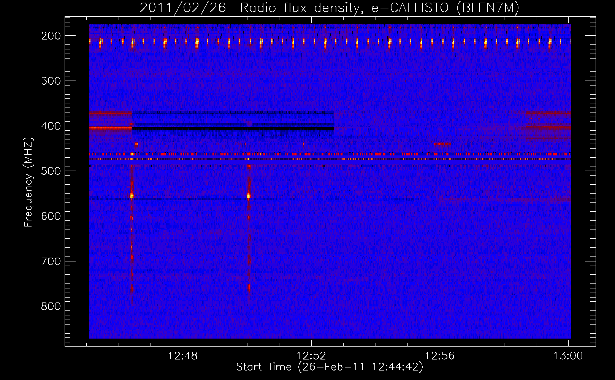Click the bright burst spot near 550 MHz at 12:50
Image resolution: width=615 pixels, height=380 pixels.
[x=249, y=196]
